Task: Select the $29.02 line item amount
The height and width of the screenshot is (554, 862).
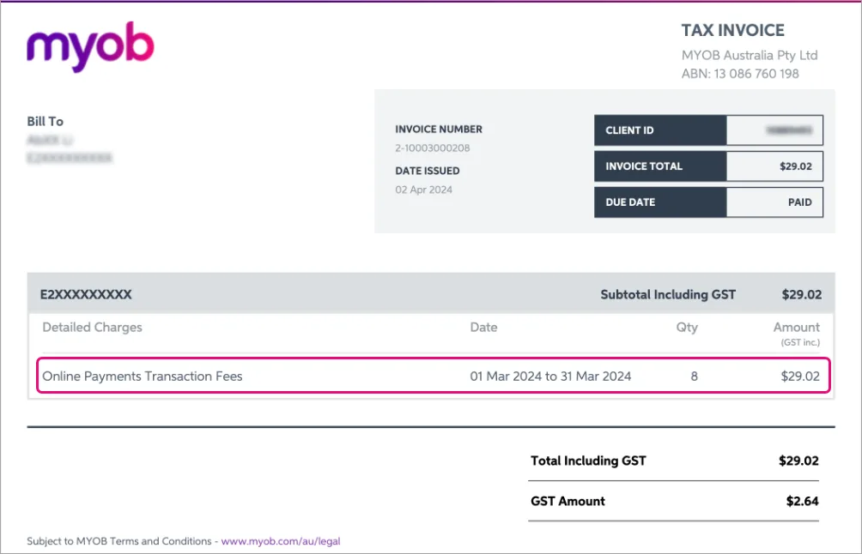Action: [800, 376]
